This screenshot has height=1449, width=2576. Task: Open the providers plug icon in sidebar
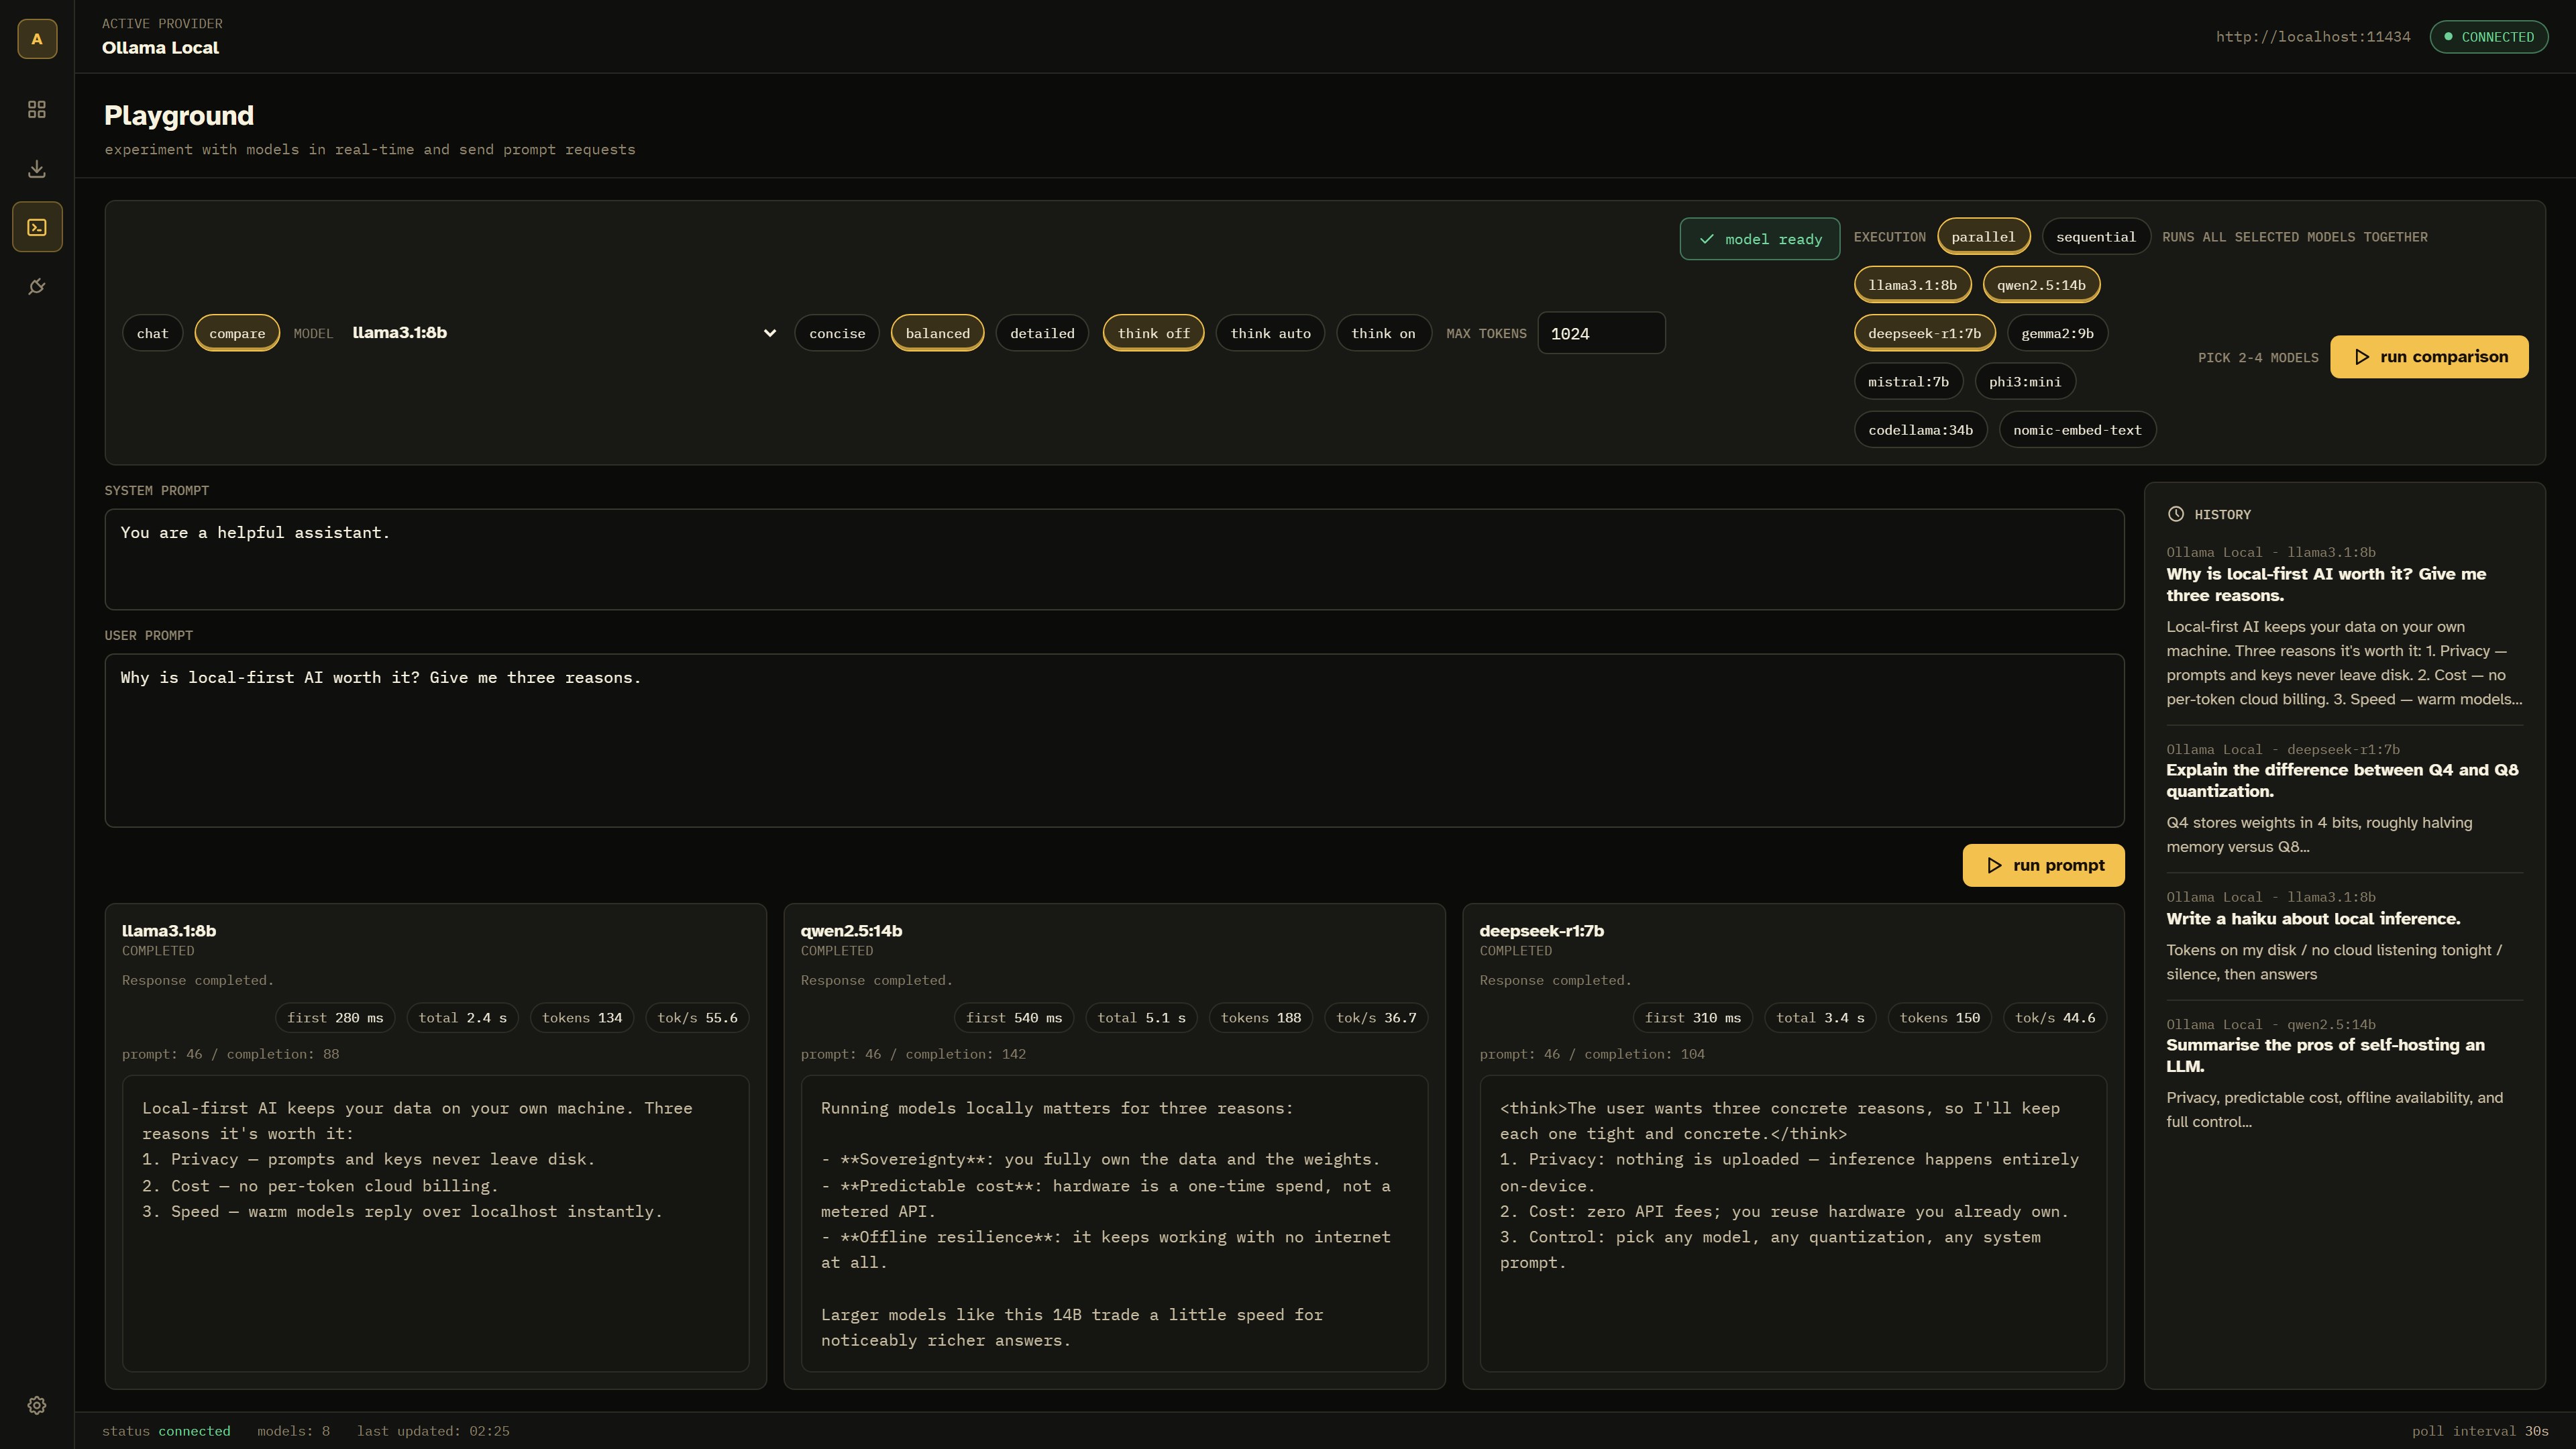(x=37, y=287)
